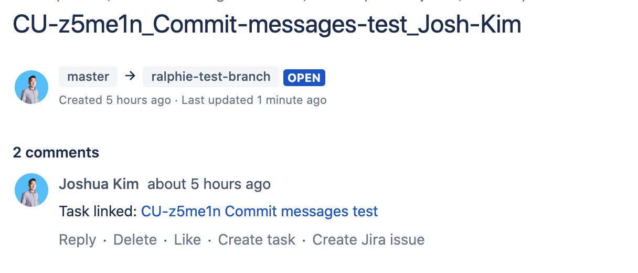Viewport: 638px width, 273px height.
Task: Select the master source branch label
Action: click(x=88, y=77)
